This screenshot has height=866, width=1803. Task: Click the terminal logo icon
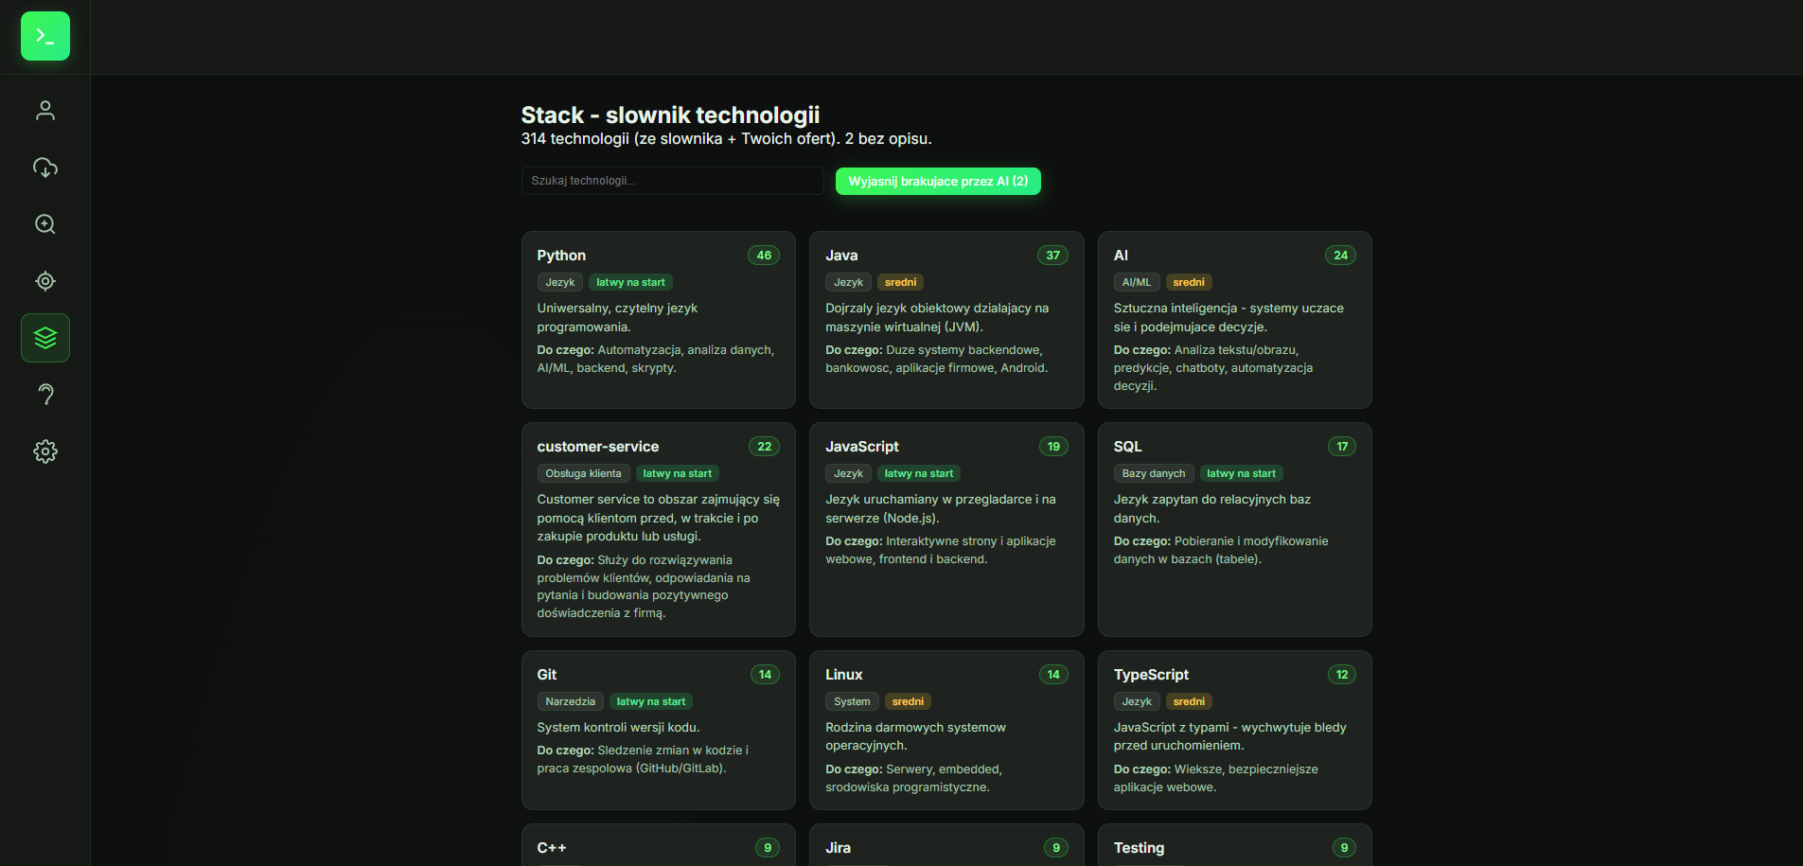pyautogui.click(x=45, y=36)
